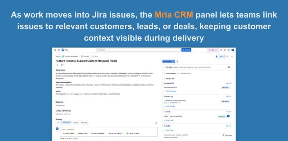Open the In Progress status dropdown
Viewport: 288px width, 141px height.
(169, 62)
